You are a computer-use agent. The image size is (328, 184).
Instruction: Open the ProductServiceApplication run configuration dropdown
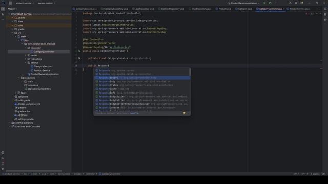coord(243,3)
